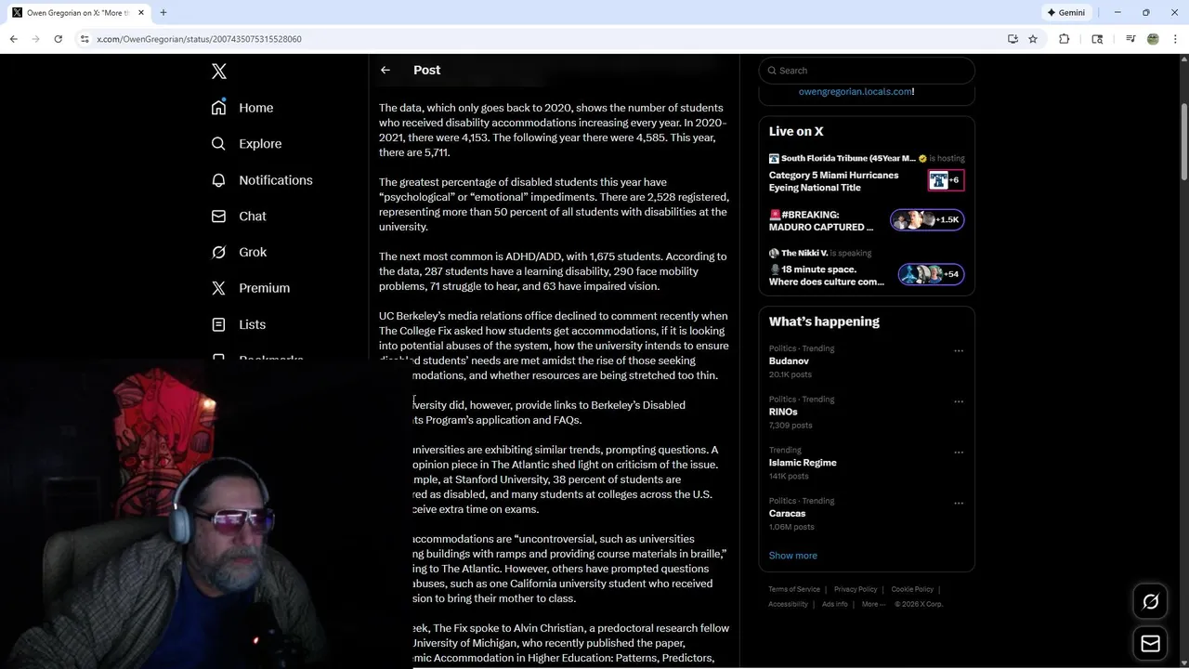View site information icon in address bar
Viewport: 1189px width, 669px height.
(85, 39)
